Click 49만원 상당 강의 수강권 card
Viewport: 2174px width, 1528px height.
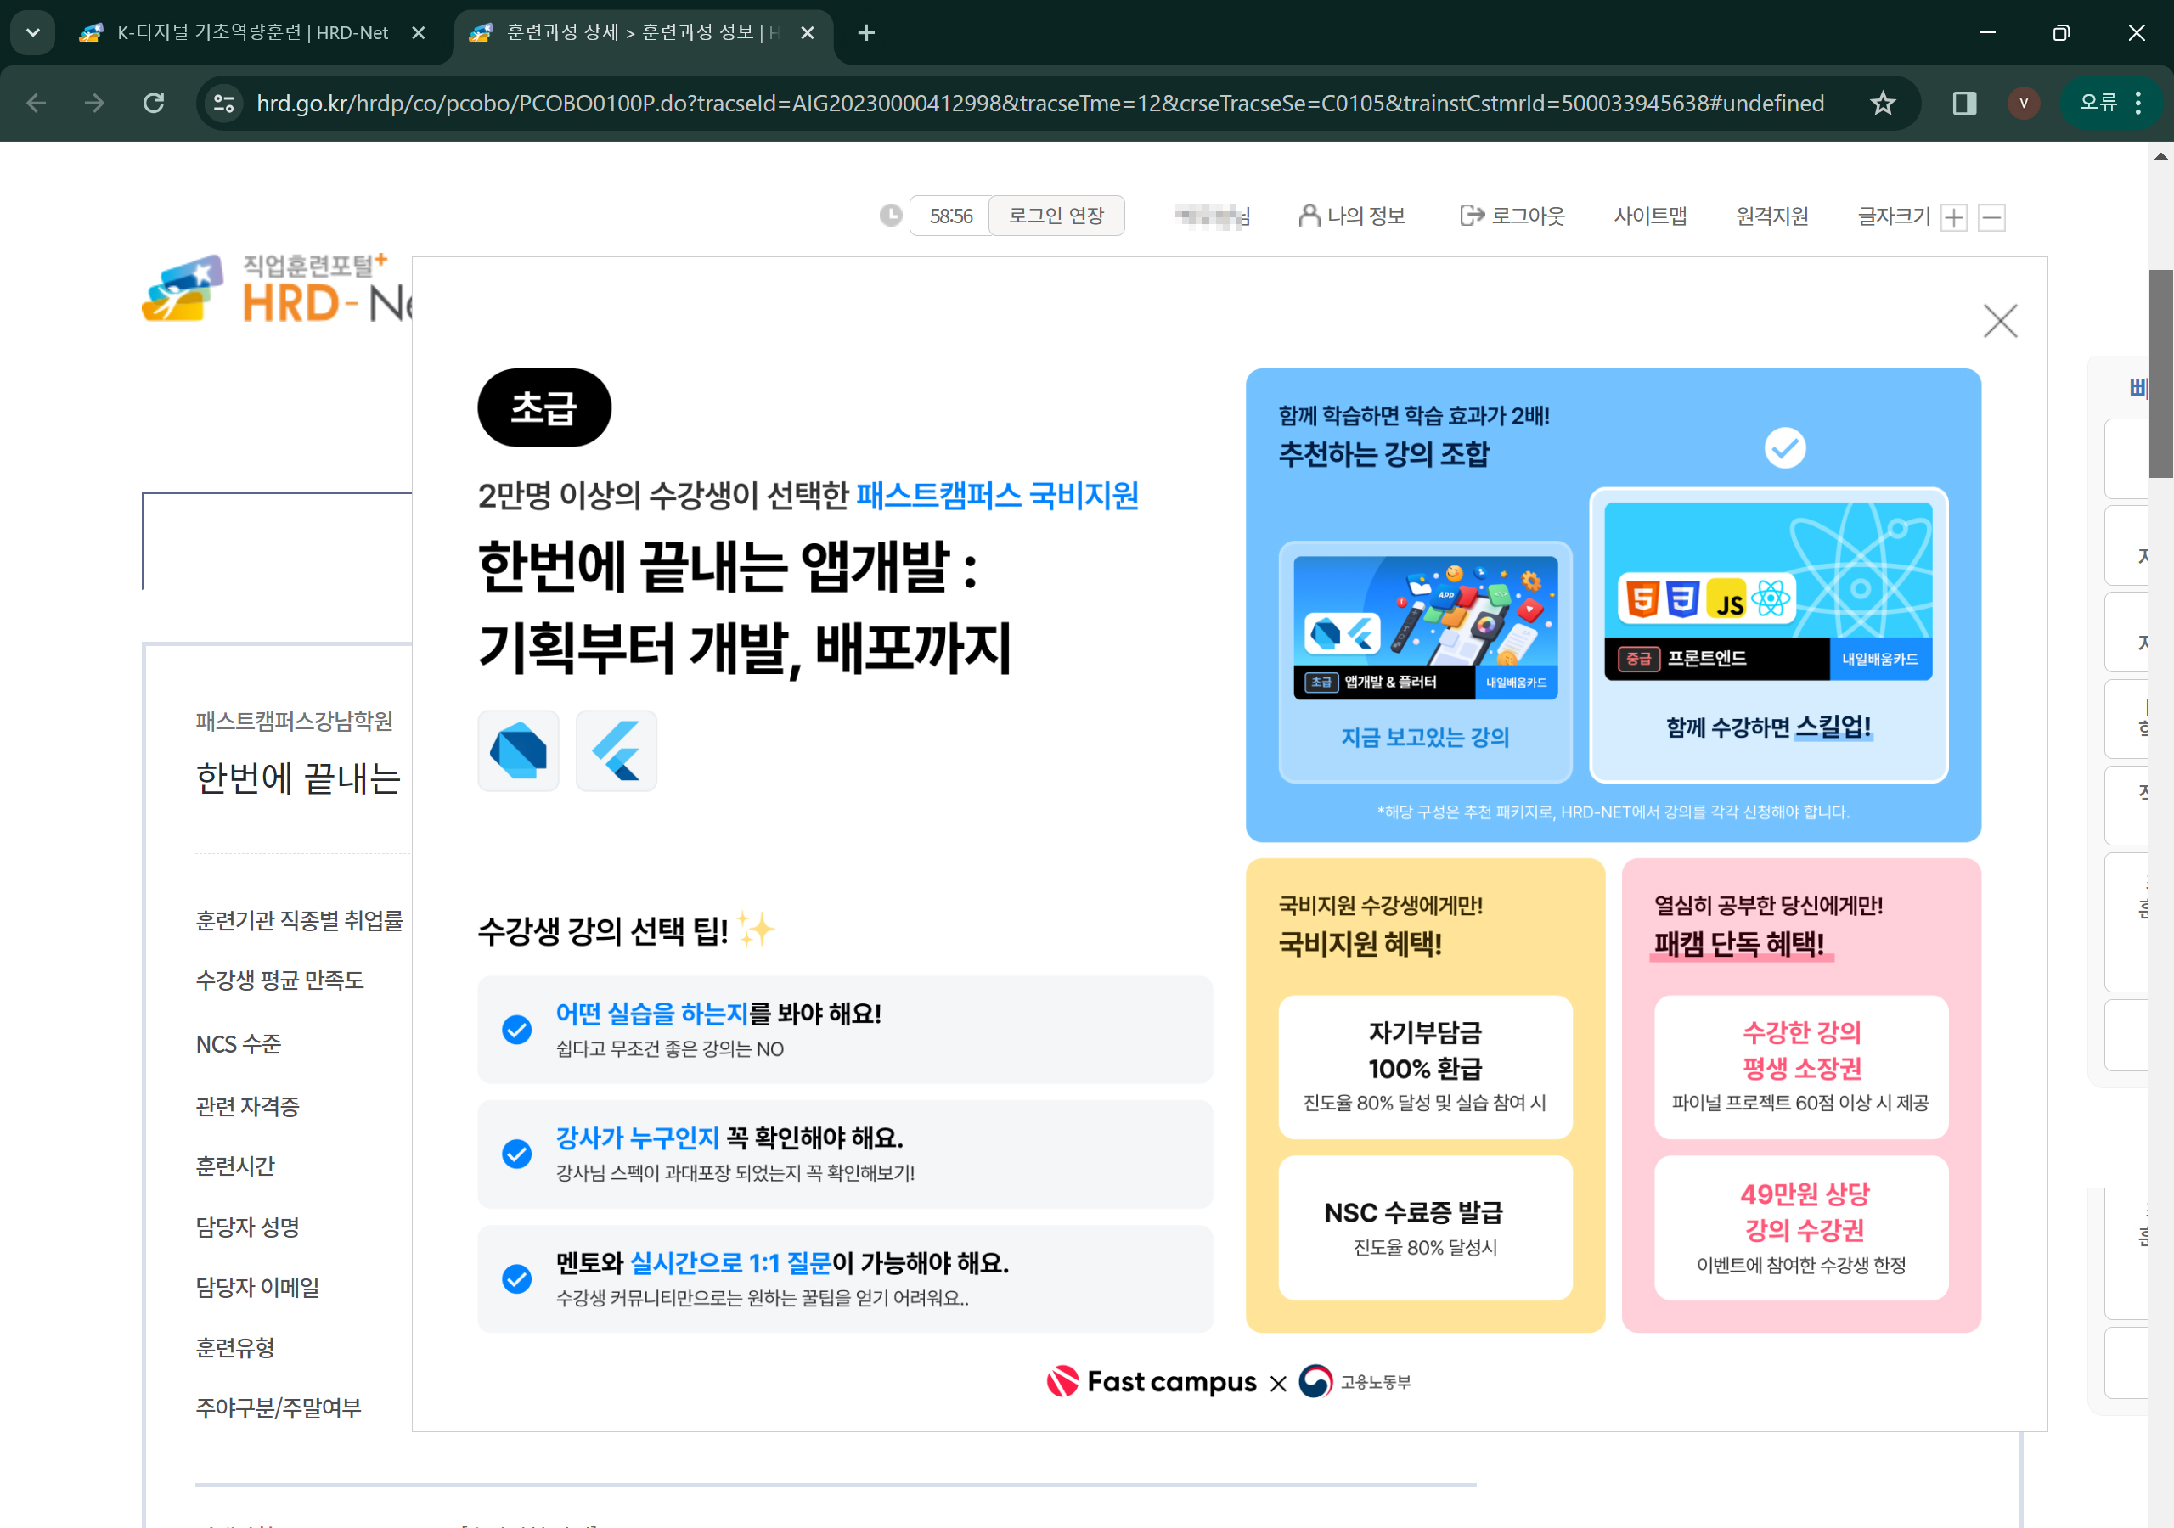[1801, 1227]
